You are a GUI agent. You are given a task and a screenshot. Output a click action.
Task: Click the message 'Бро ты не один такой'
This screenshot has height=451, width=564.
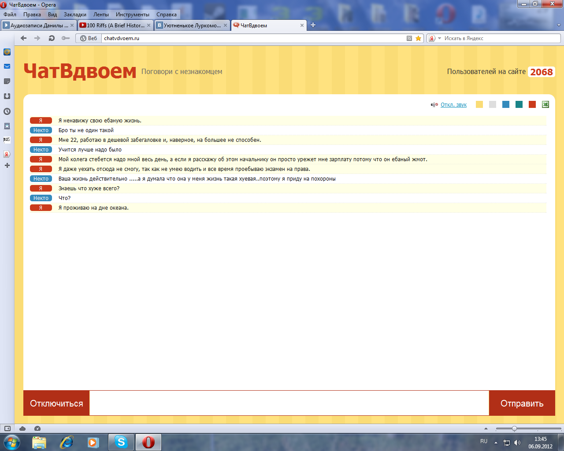tap(86, 130)
